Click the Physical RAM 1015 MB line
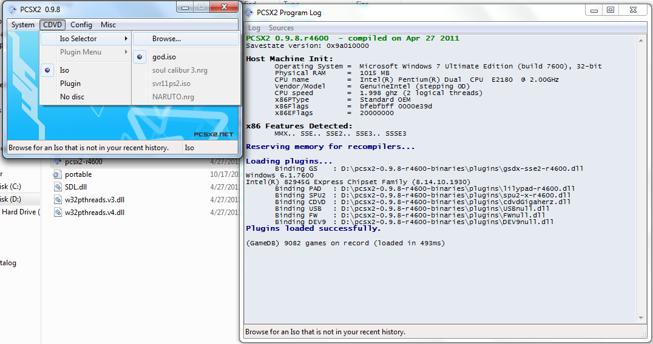Image resolution: width=653 pixels, height=344 pixels. coord(332,73)
